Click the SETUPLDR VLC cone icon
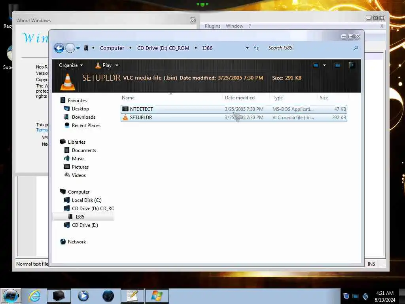405x304 pixels. tap(125, 117)
